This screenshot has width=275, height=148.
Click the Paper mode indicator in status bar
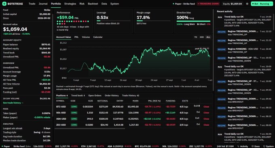[6, 146]
